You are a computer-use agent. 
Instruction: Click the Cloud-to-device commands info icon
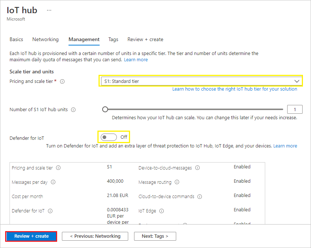click(x=200, y=197)
